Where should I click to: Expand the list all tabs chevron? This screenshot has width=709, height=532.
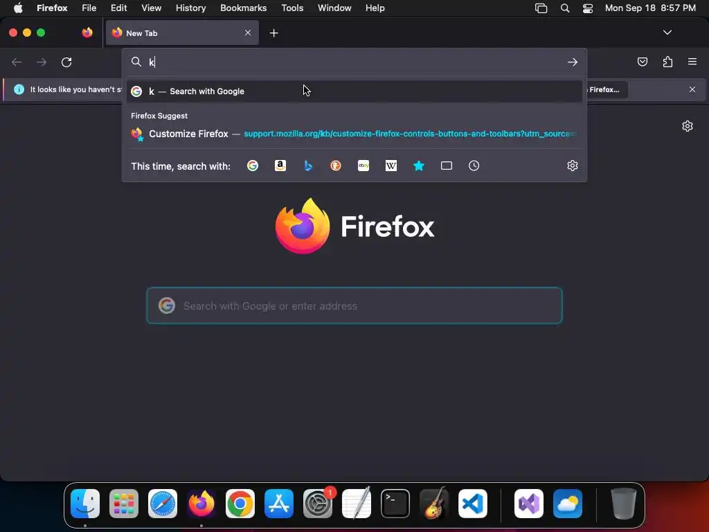[667, 33]
